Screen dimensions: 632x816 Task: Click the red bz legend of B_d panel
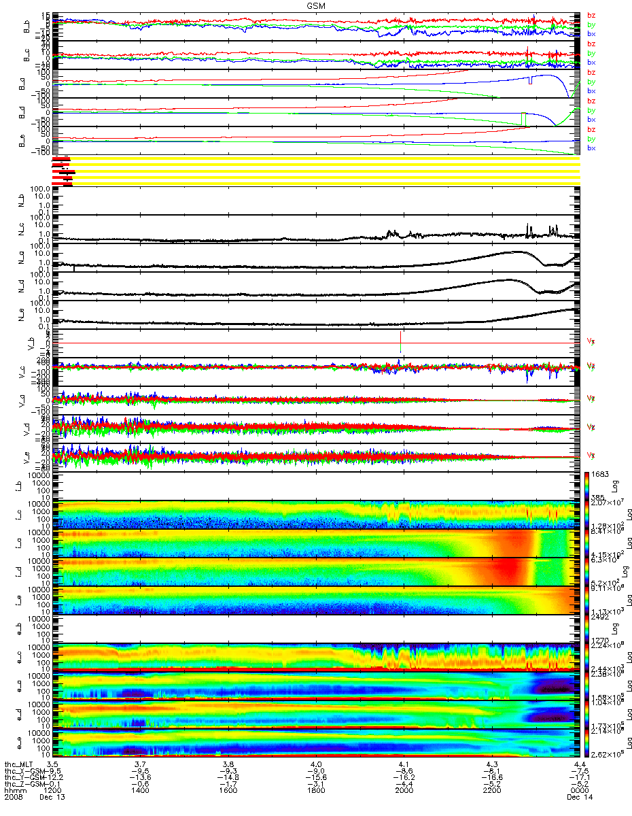pos(591,101)
